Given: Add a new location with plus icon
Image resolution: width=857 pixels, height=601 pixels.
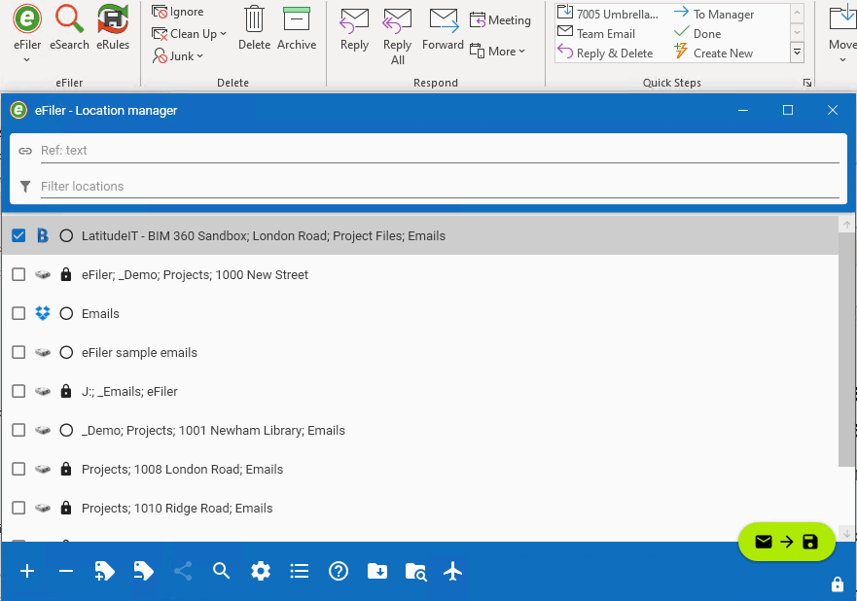Looking at the screenshot, I should click(27, 572).
